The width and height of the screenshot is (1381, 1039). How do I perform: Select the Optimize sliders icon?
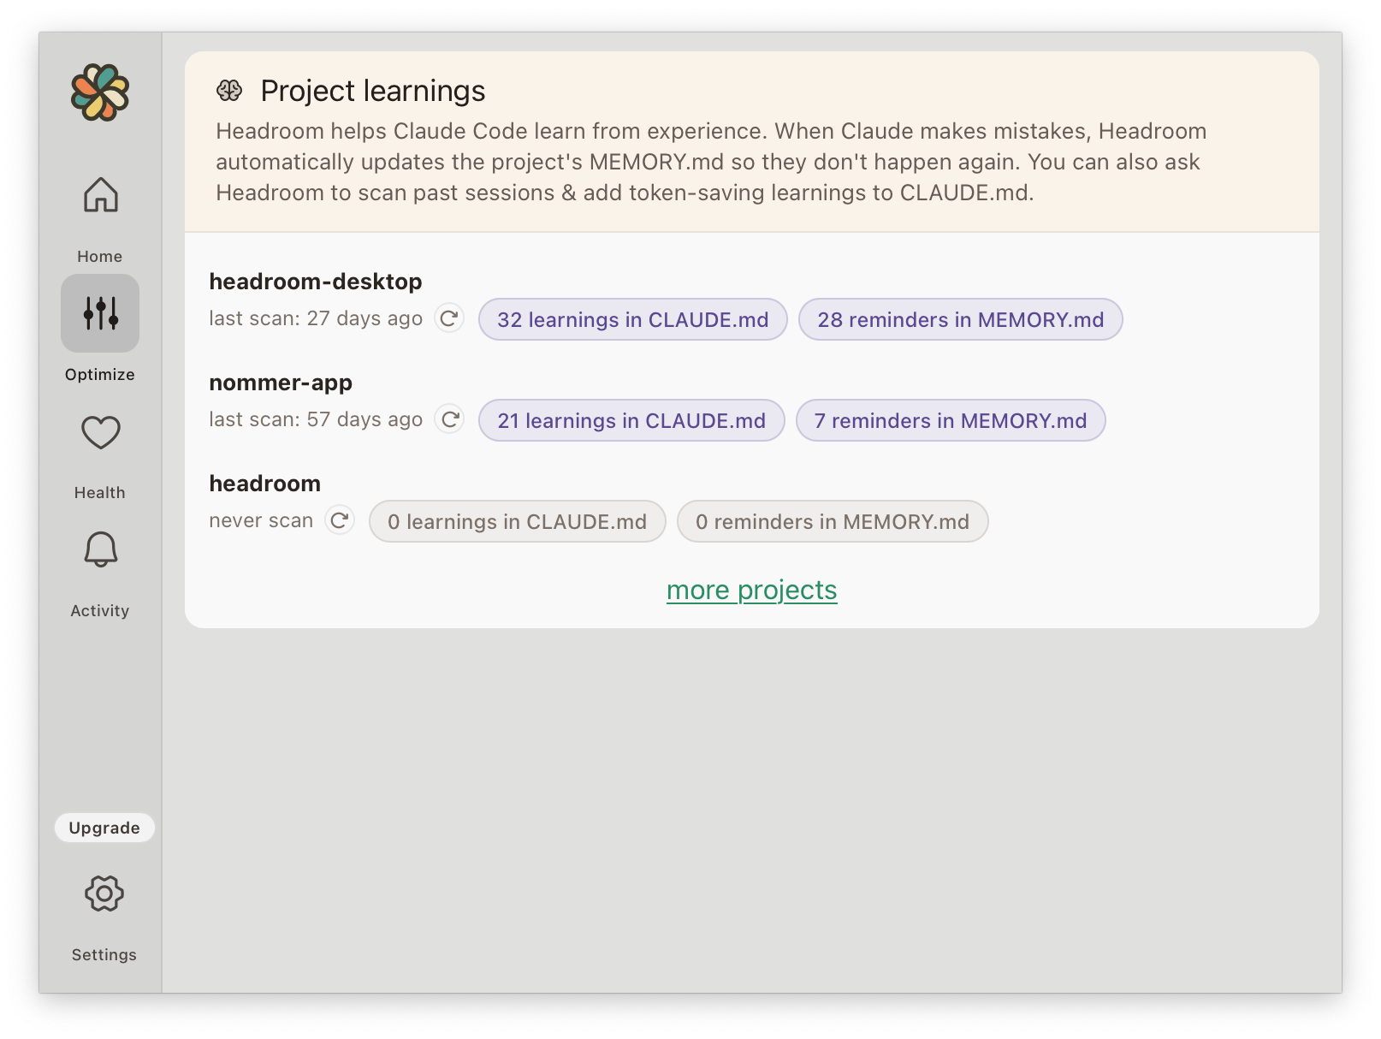[x=100, y=313]
